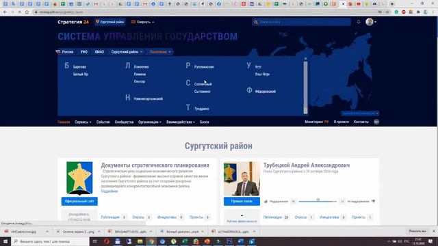
Task: Select the УФО breadcrumb
Action: tap(83, 52)
